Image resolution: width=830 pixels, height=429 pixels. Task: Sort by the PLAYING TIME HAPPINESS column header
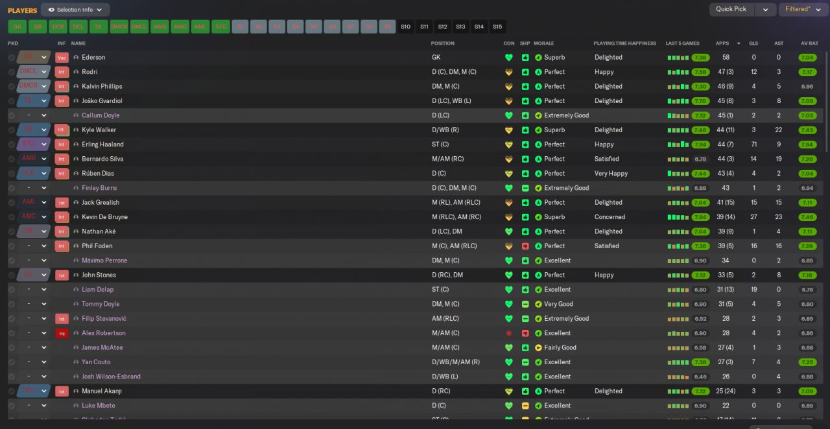(625, 43)
